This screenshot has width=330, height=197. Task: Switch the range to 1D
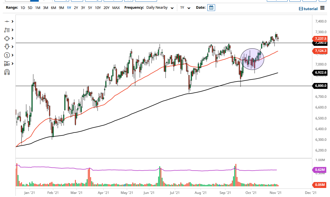click(x=22, y=8)
